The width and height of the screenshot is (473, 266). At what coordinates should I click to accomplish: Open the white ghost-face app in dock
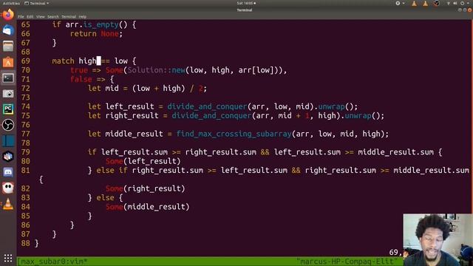[x=8, y=188]
